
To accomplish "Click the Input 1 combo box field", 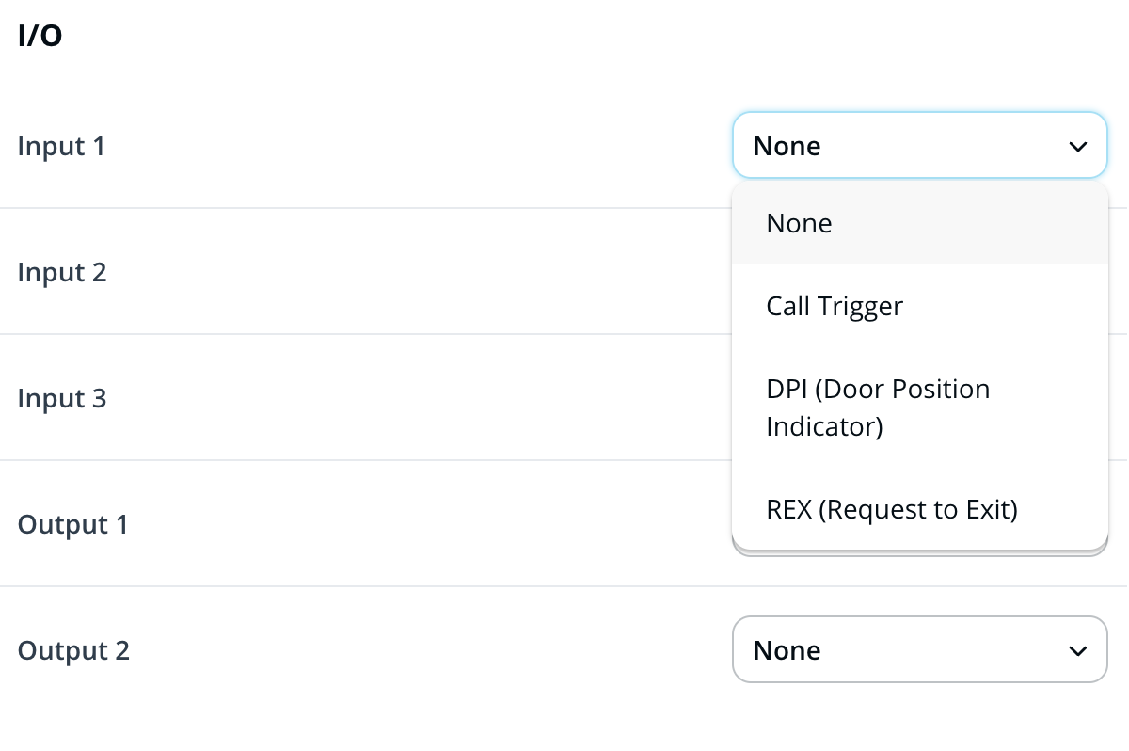I will (x=919, y=146).
